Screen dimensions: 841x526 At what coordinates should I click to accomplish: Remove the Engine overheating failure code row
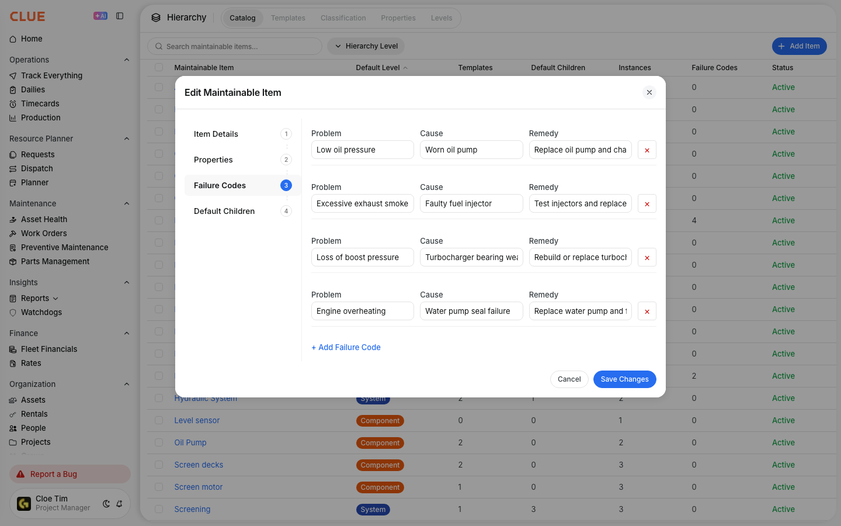pos(647,312)
